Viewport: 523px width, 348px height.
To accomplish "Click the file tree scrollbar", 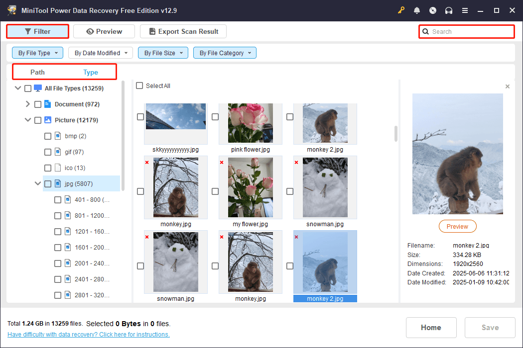I will (x=123, y=136).
